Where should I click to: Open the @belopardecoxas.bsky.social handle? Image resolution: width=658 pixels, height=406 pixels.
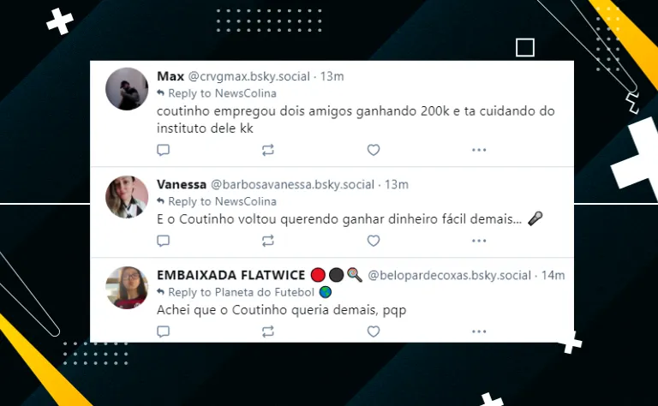[x=450, y=275]
